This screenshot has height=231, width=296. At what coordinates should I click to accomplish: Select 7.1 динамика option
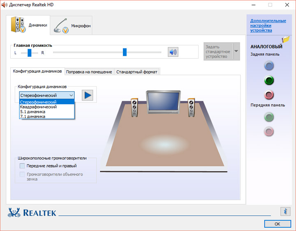pos(47,117)
